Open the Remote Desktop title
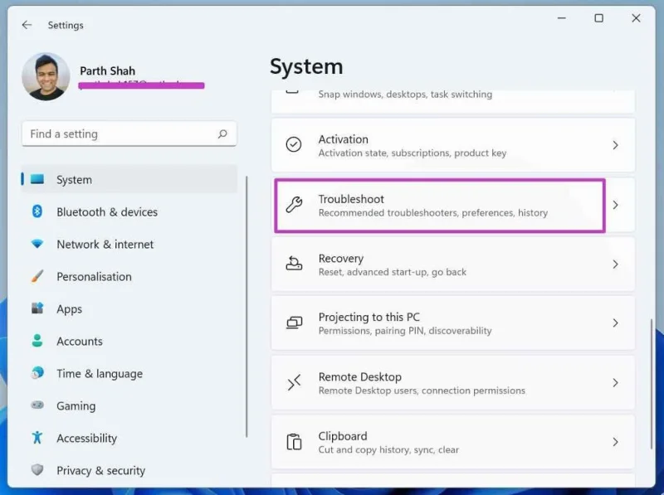 click(360, 377)
